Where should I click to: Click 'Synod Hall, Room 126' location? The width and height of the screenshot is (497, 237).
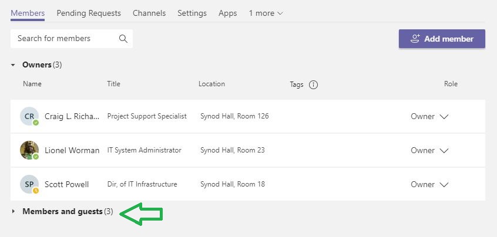point(234,116)
